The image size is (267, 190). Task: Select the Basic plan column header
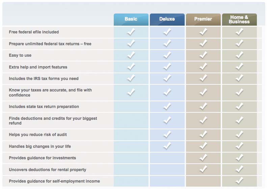131,19
